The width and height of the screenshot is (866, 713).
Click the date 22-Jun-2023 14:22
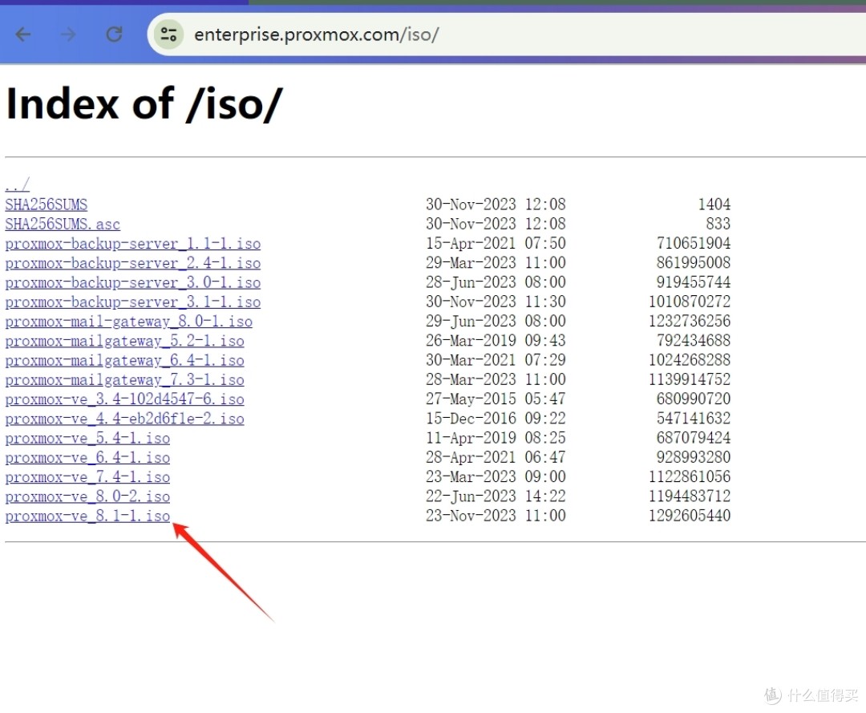(x=496, y=496)
